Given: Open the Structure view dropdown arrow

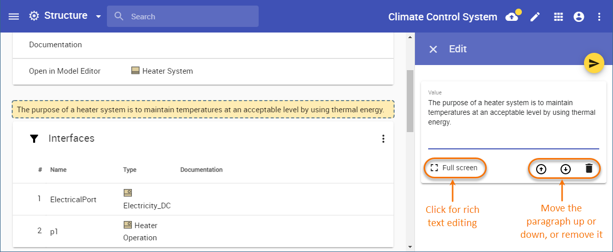Looking at the screenshot, I should pos(98,16).
